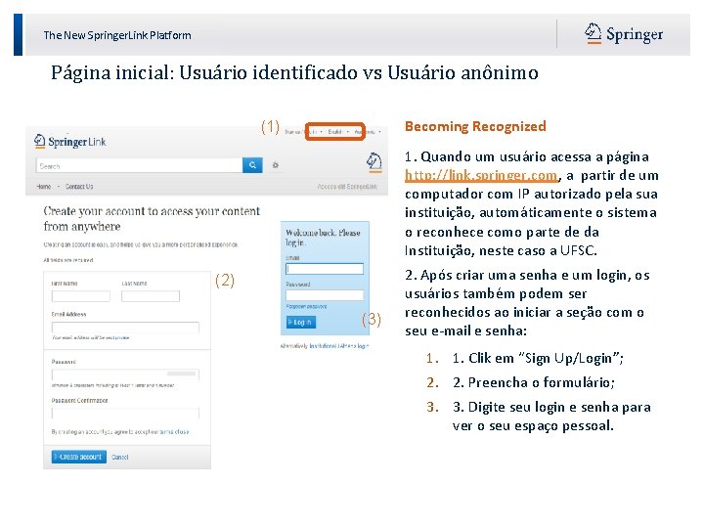Click the 'Clik em "Sign Up/Login"' list item
704x528 pixels.
pyautogui.click(x=538, y=358)
